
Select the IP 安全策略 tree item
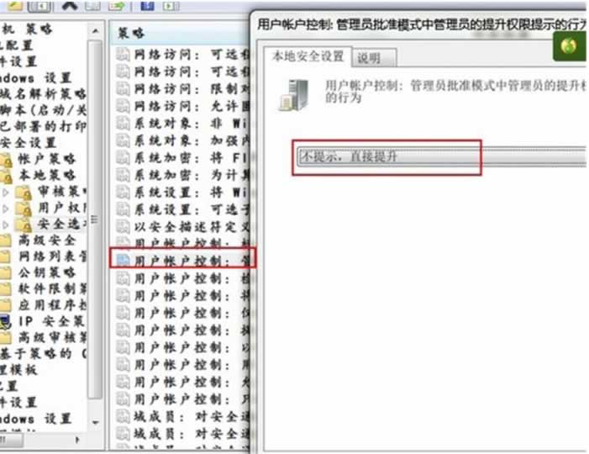tap(52, 322)
